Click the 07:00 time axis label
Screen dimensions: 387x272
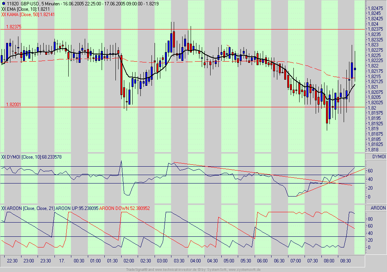click(x=295, y=261)
